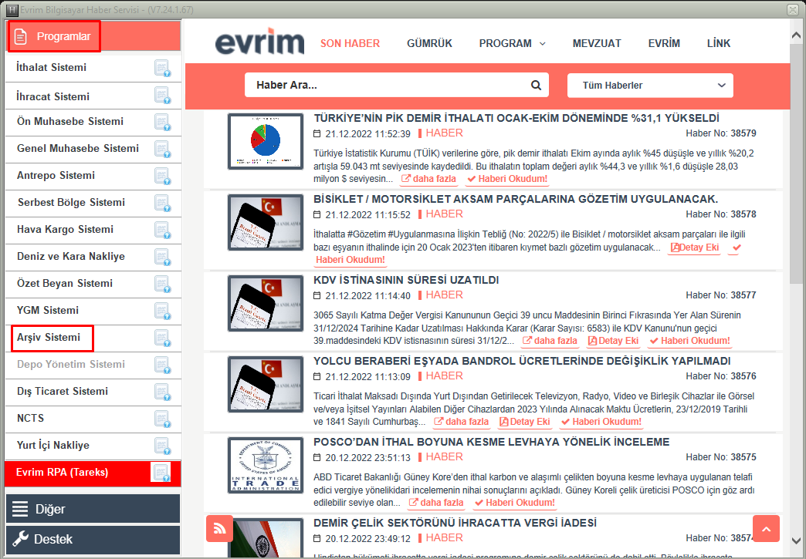Click the help icon beside Depo Yönetim Sistemi
The height and width of the screenshot is (559, 806).
tap(162, 365)
